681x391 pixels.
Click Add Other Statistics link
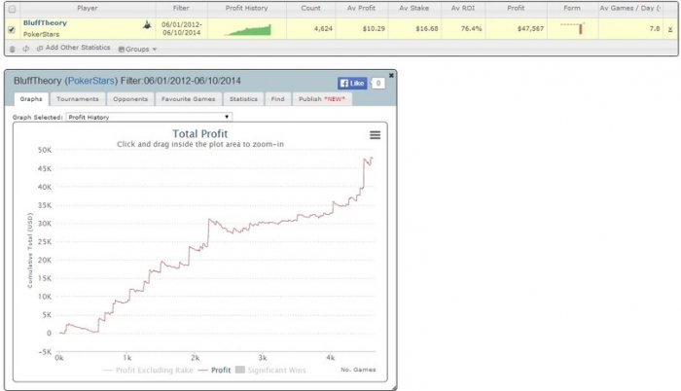tap(74, 48)
